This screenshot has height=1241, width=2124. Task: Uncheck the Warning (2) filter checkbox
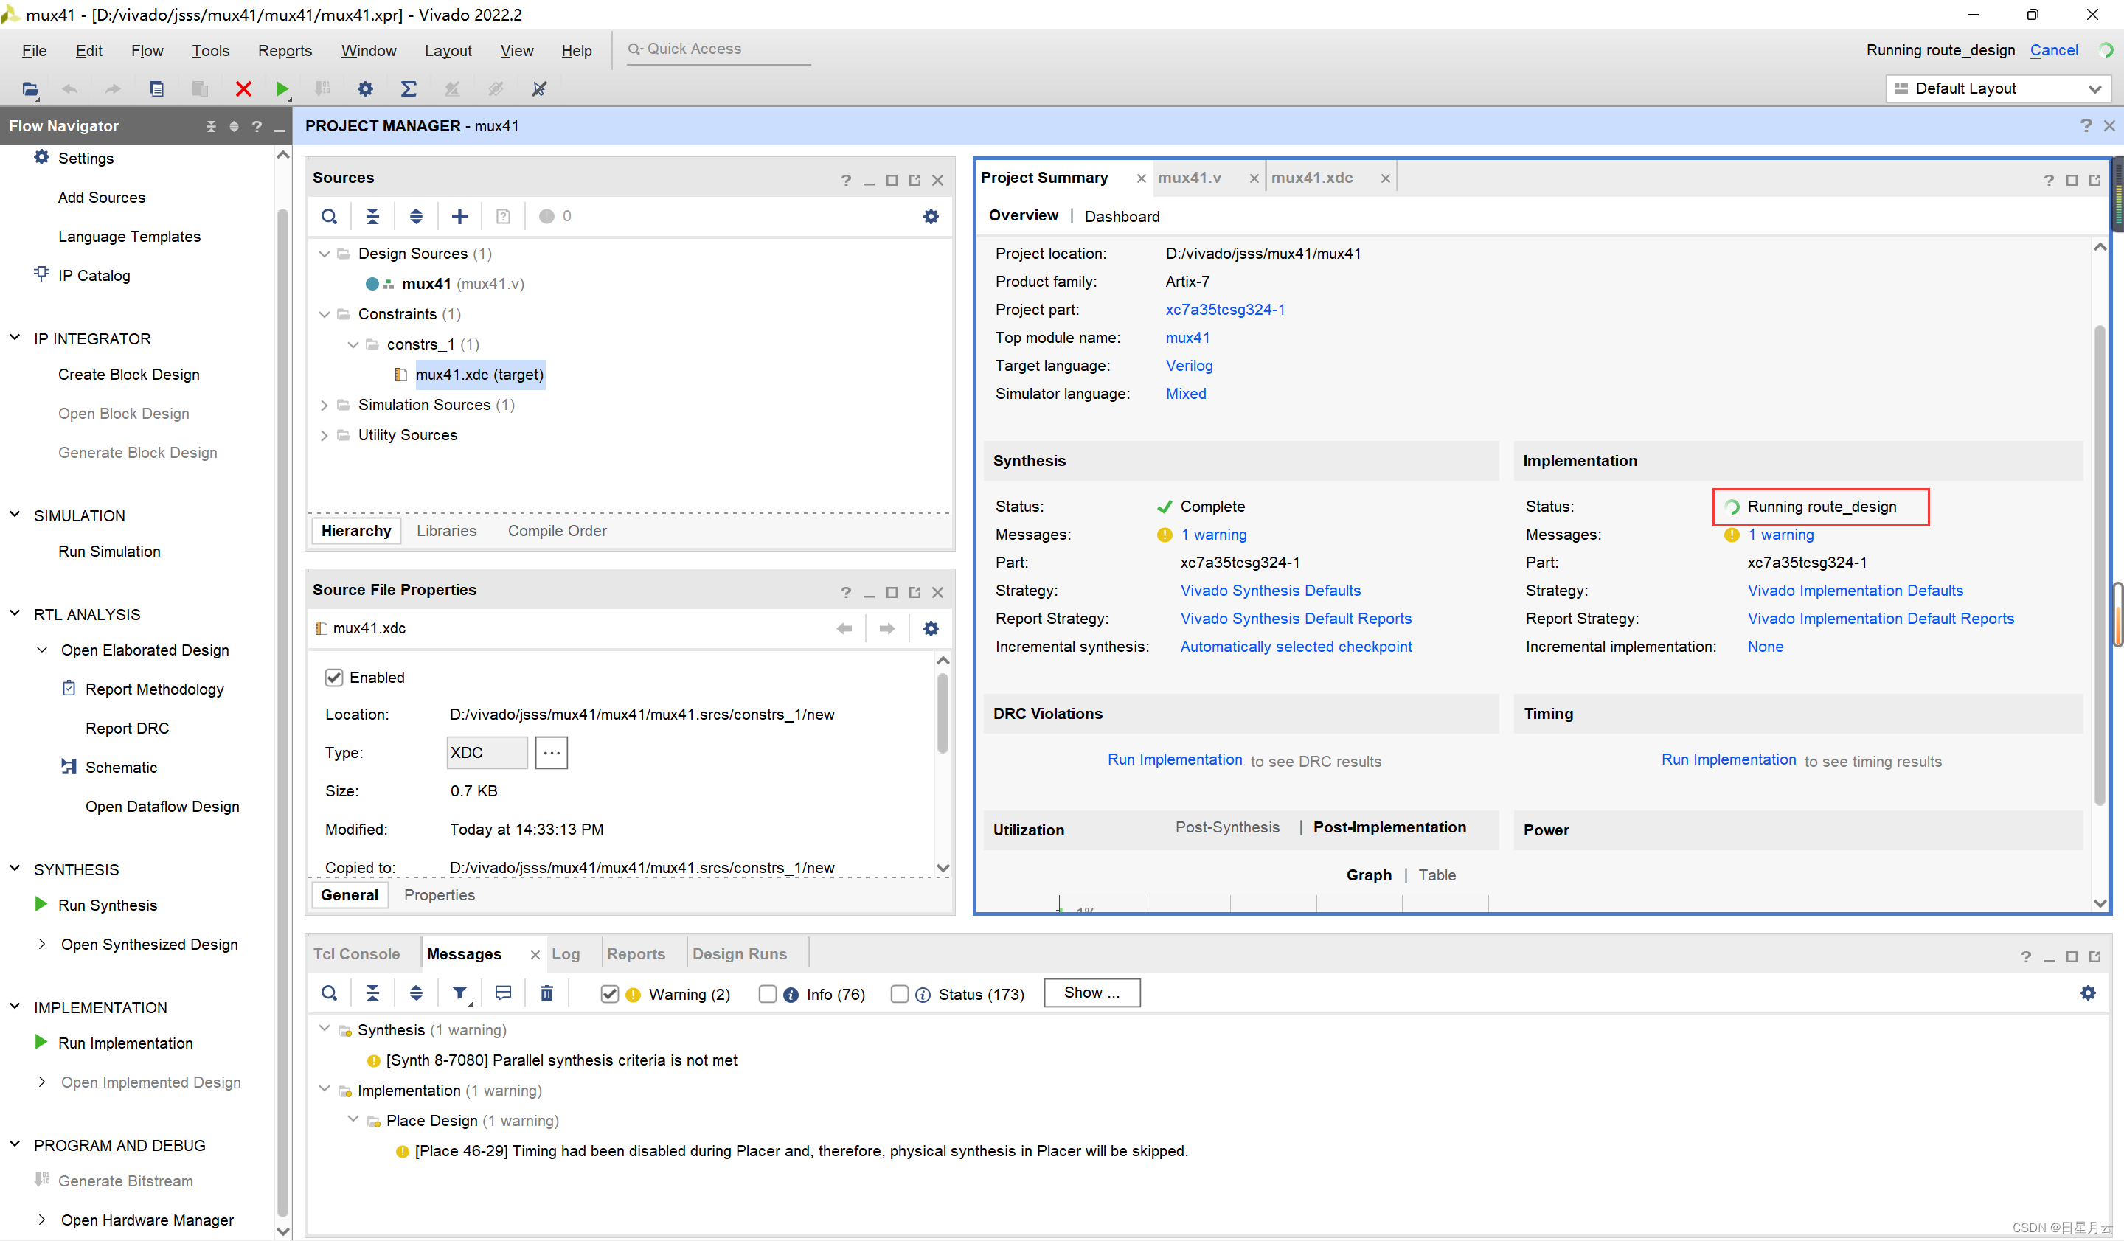point(610,994)
